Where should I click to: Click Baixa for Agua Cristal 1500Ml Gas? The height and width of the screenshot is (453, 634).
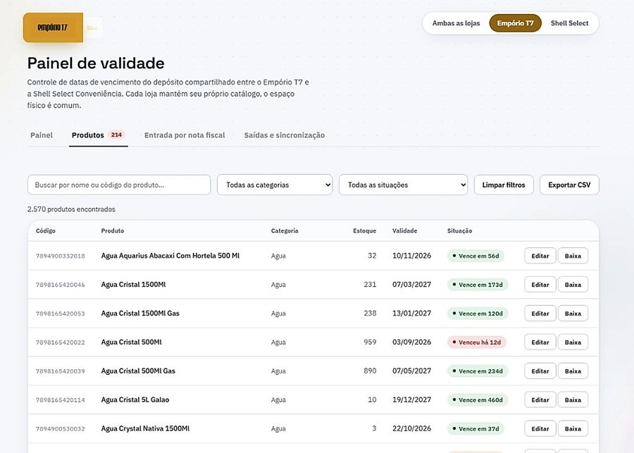573,313
